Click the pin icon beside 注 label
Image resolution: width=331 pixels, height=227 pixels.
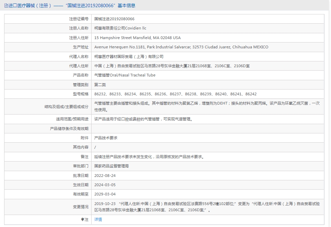click(x=82, y=219)
